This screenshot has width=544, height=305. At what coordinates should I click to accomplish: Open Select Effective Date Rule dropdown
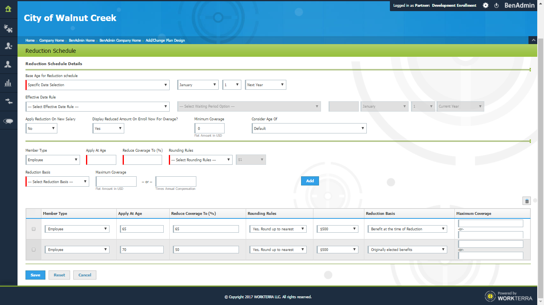[x=98, y=106]
